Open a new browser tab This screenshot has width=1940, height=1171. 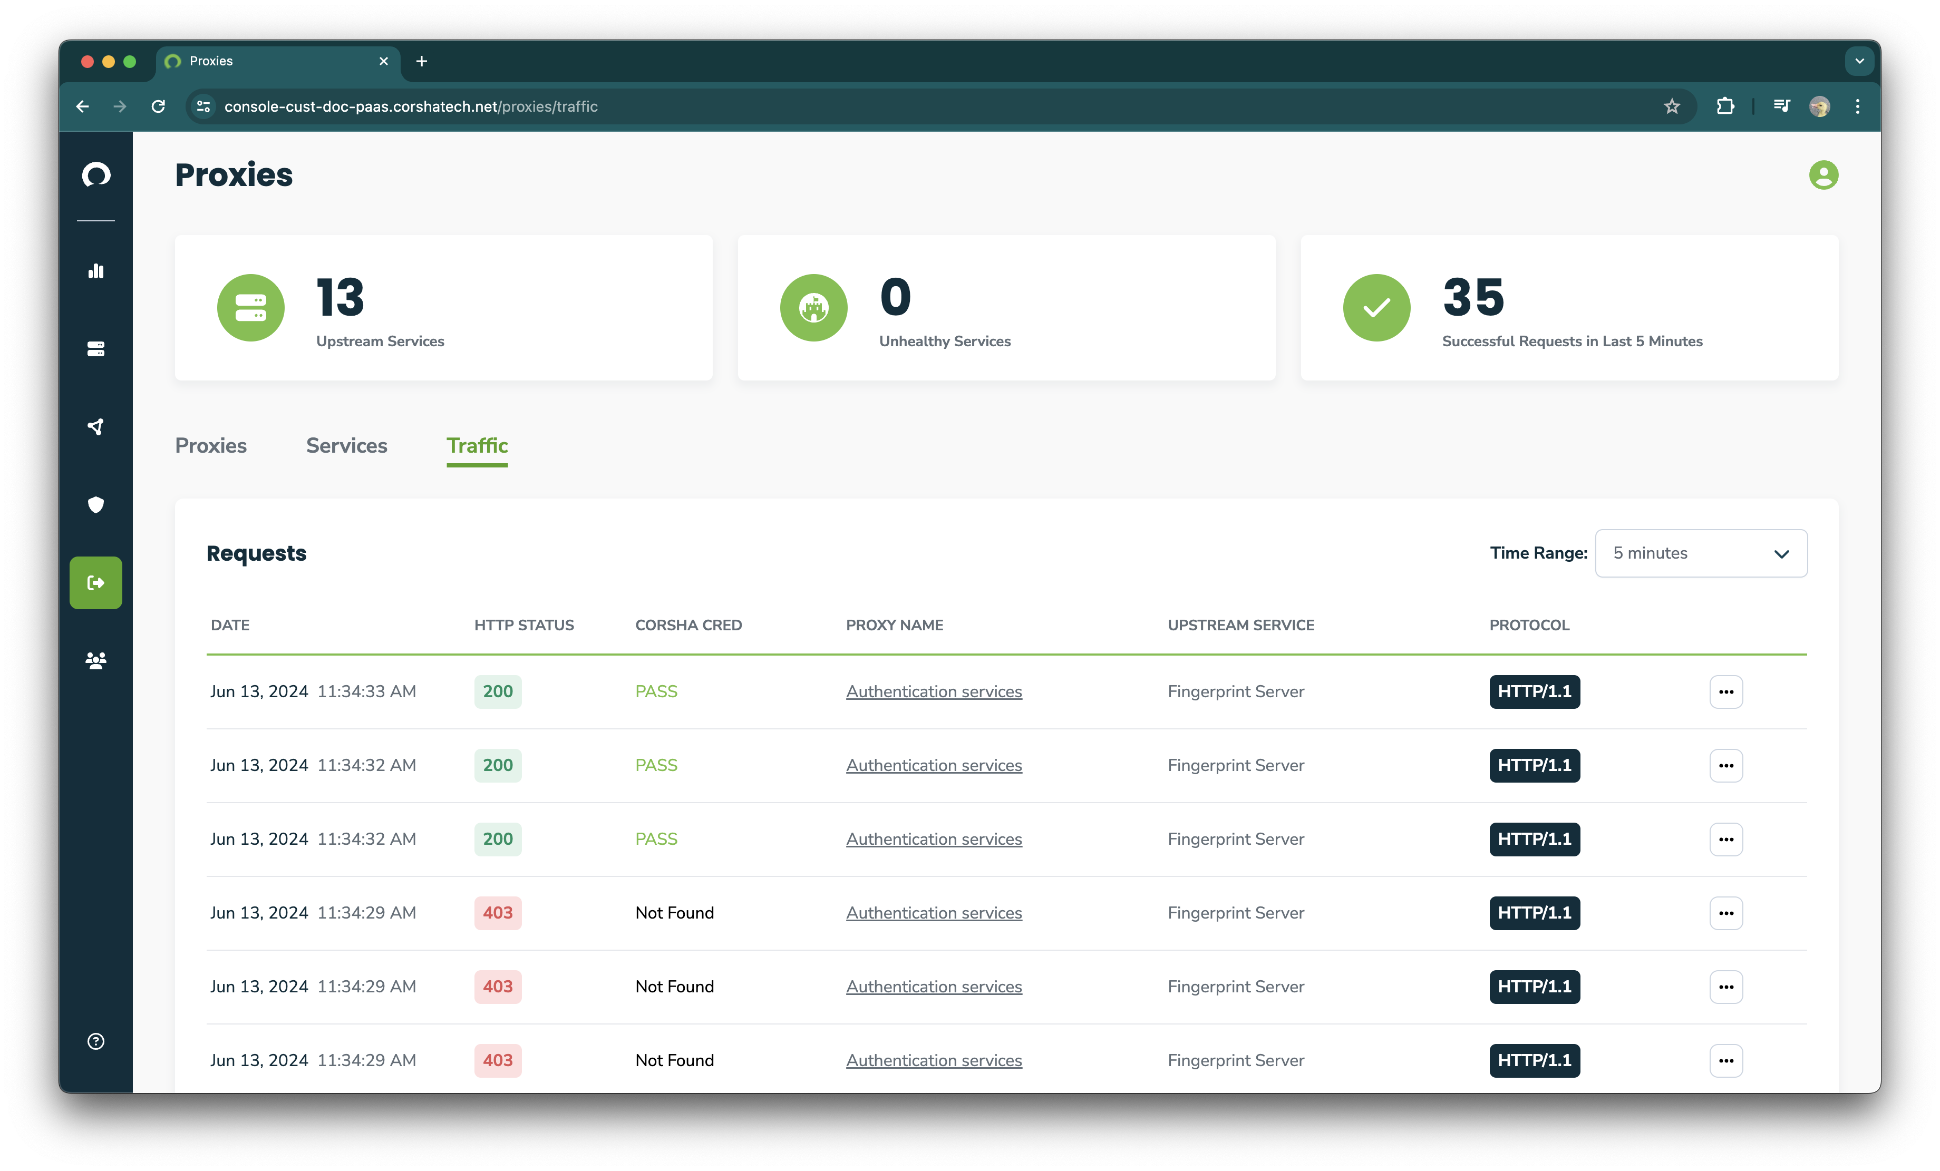pos(421,61)
